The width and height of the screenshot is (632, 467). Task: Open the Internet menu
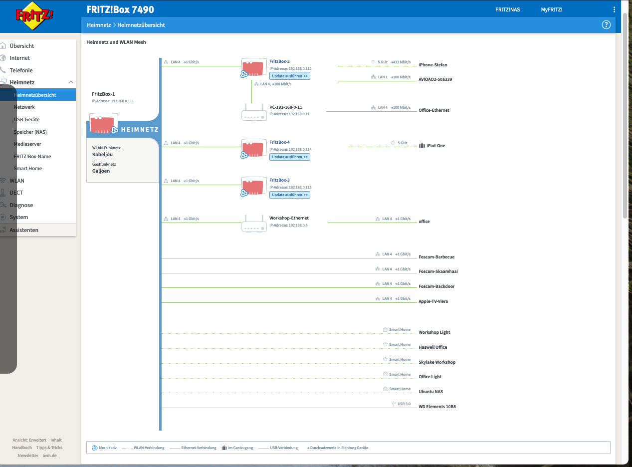click(x=20, y=58)
